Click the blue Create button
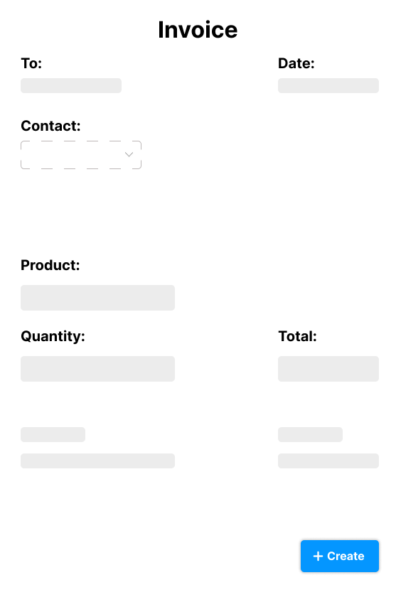 (340, 556)
